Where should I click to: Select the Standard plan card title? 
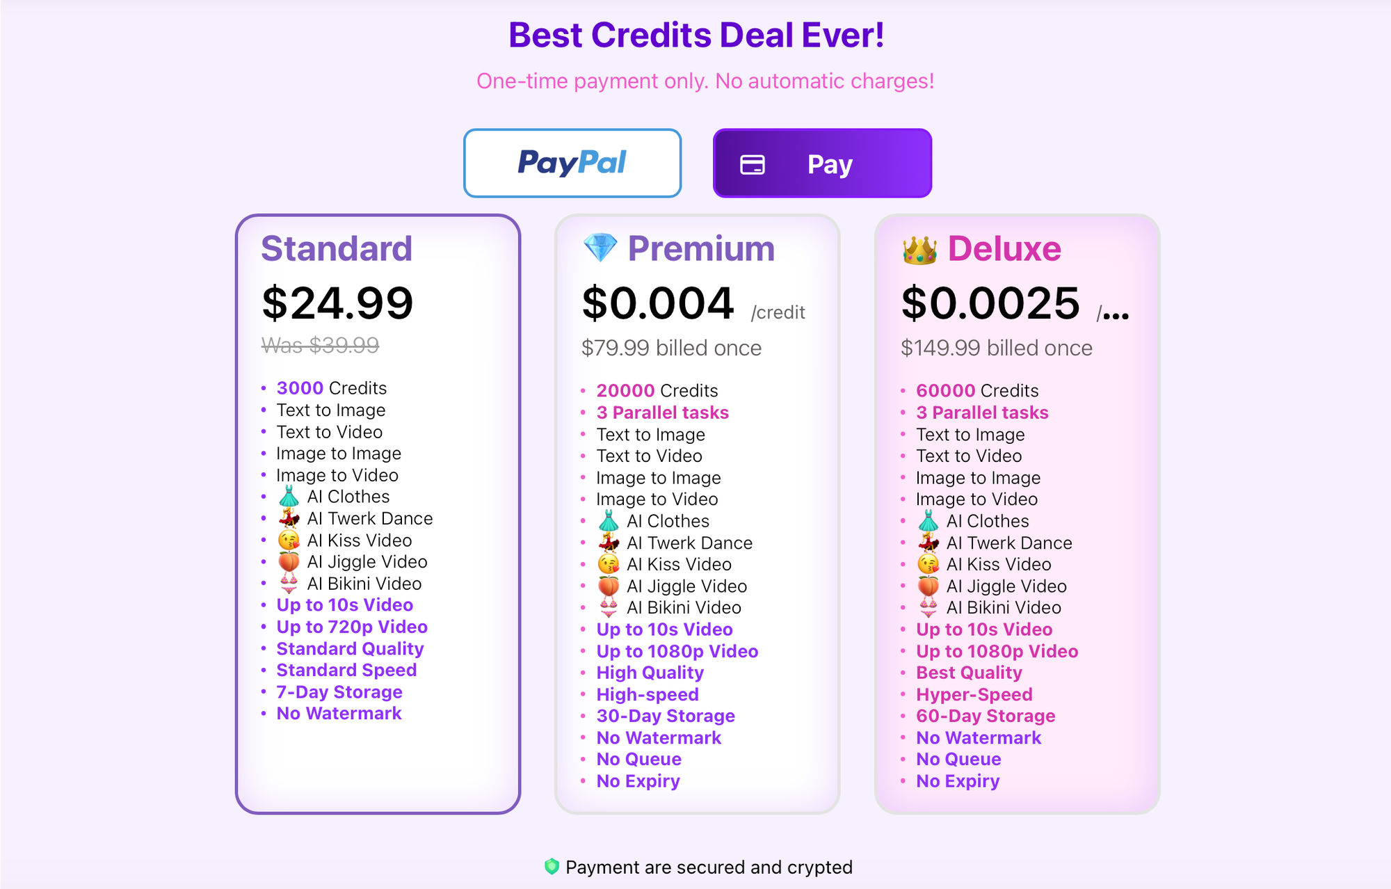click(337, 248)
